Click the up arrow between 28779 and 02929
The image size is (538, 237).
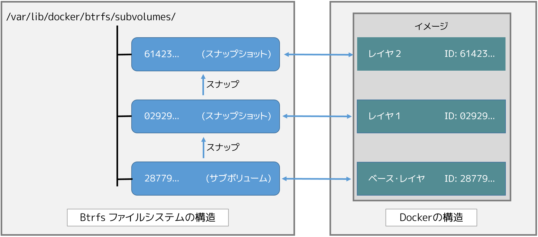(x=203, y=148)
